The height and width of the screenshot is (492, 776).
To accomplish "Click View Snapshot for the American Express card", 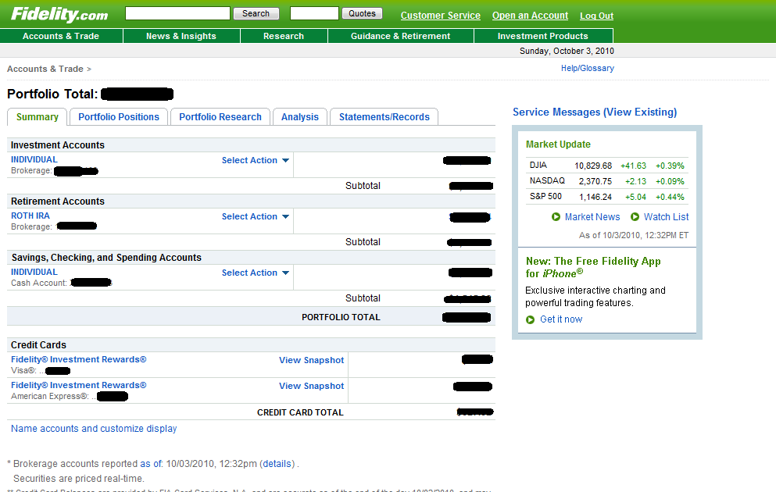I will pos(311,386).
